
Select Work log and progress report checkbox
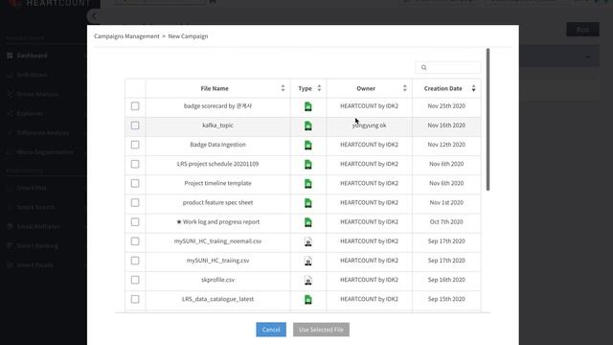[x=135, y=221]
